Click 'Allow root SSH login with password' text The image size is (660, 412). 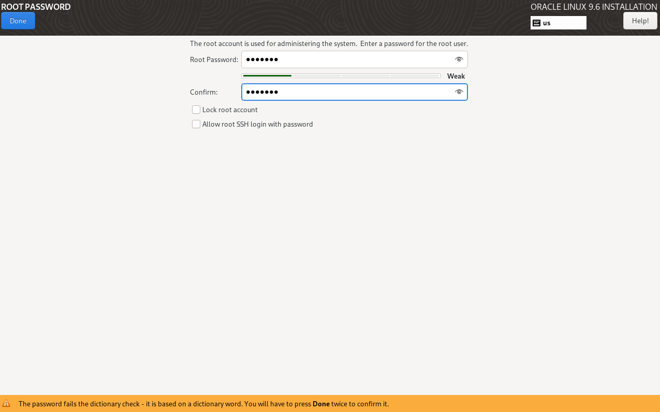[x=257, y=124]
